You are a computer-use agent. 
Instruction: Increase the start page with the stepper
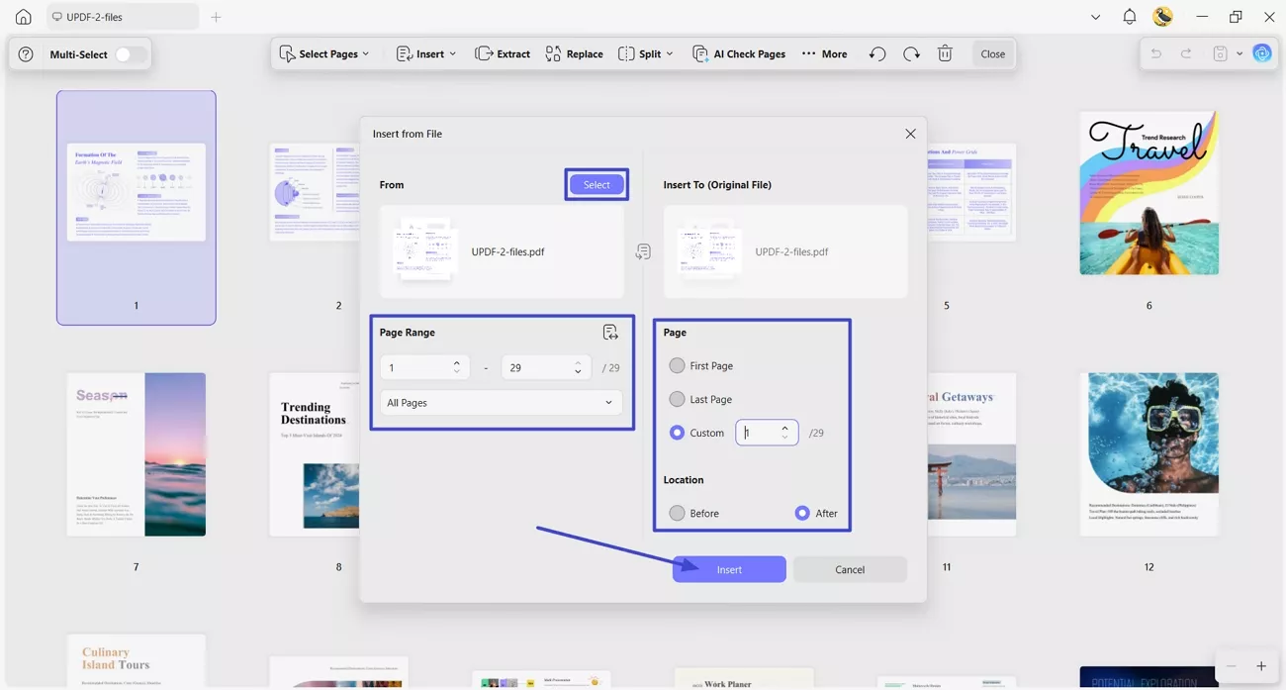coord(456,361)
